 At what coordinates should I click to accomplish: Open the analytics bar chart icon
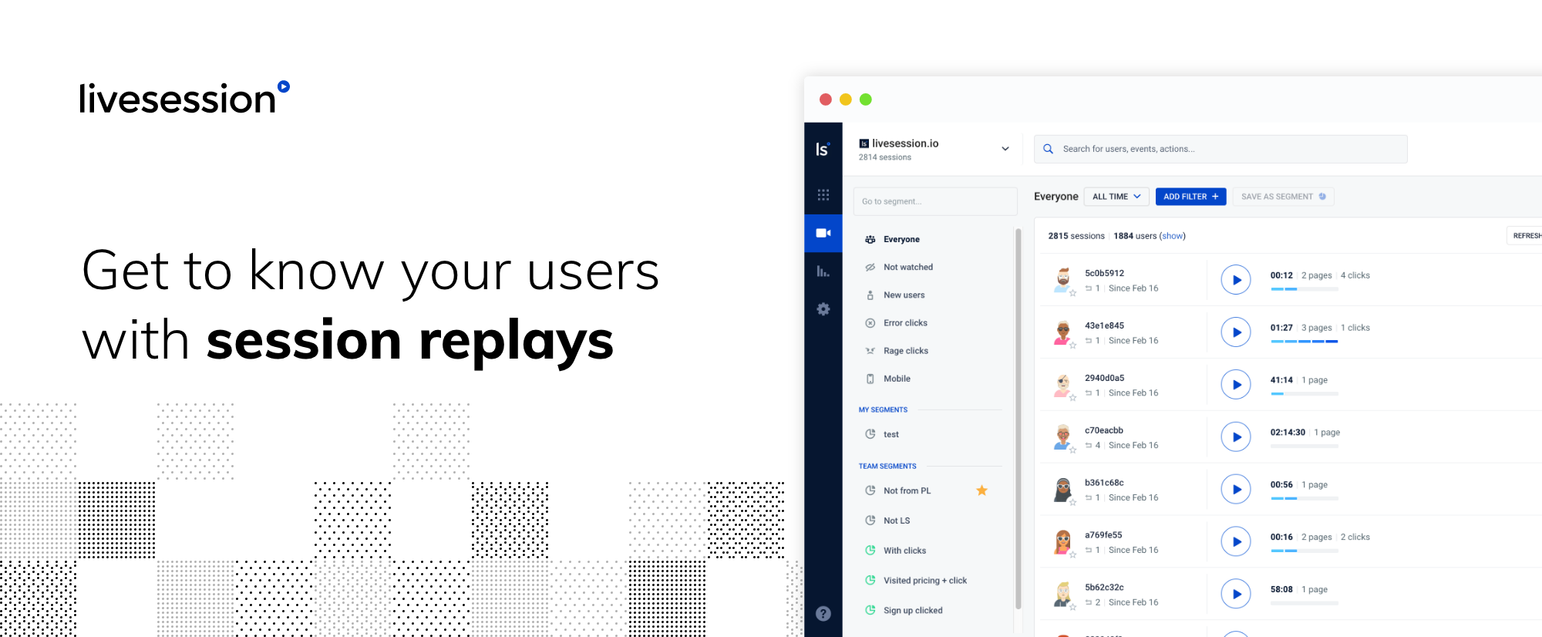823,271
